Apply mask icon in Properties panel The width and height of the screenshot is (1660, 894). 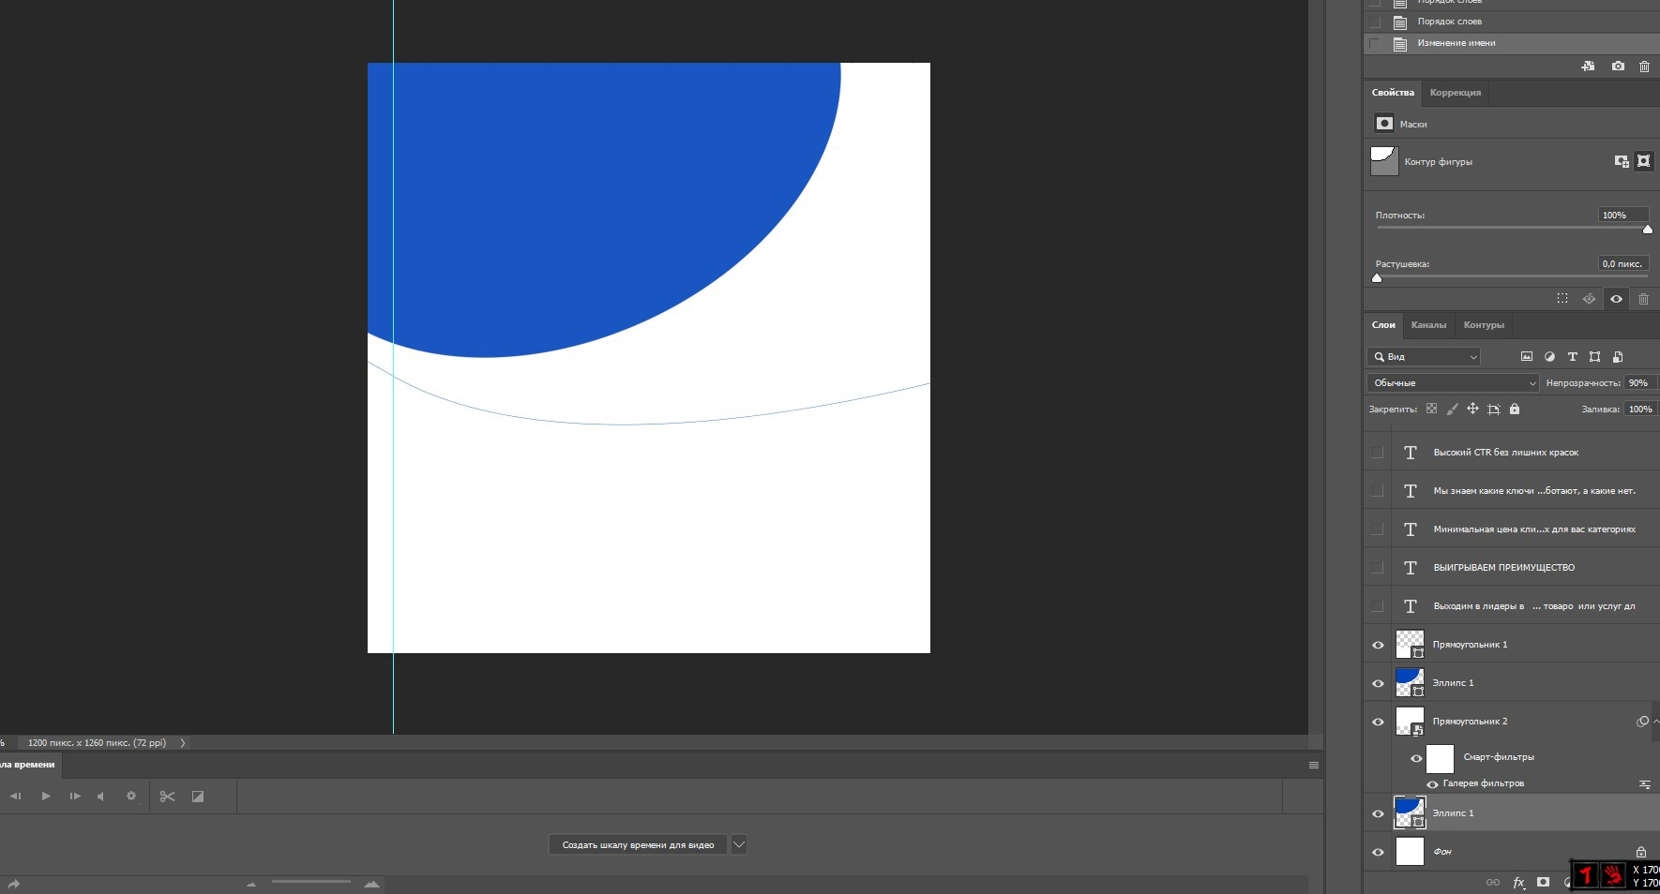tap(1589, 299)
